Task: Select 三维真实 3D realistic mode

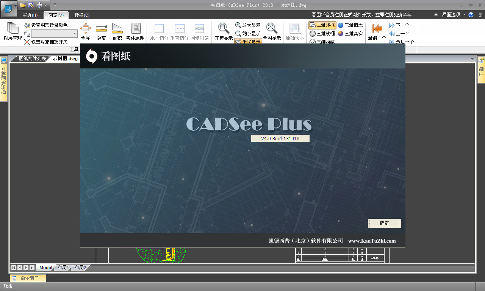Action: [350, 34]
